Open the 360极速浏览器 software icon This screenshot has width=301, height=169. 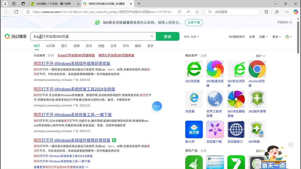click(215, 69)
